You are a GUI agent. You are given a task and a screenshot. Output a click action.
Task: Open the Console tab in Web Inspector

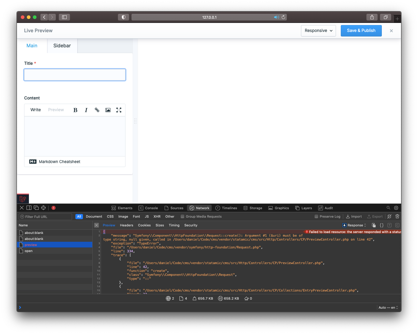(148, 208)
